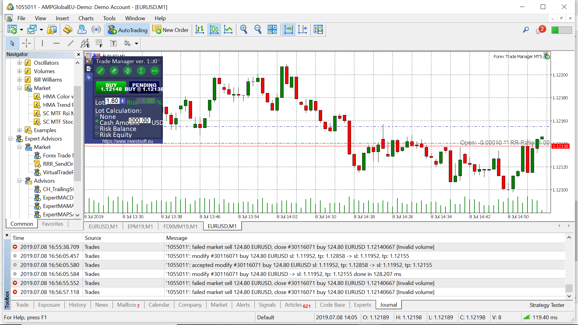The width and height of the screenshot is (578, 325).
Task: Select the Crosshair tool
Action: click(x=26, y=43)
